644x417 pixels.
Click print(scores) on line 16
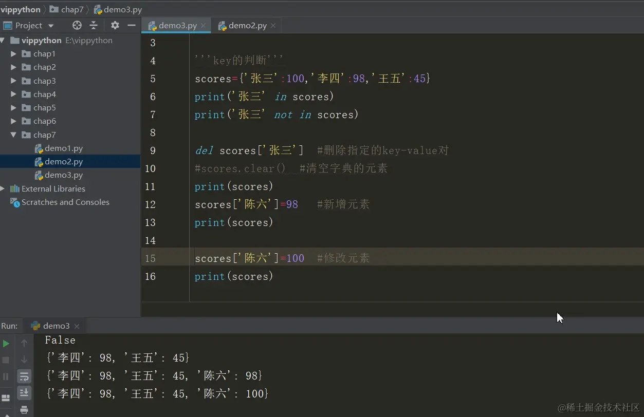234,276
